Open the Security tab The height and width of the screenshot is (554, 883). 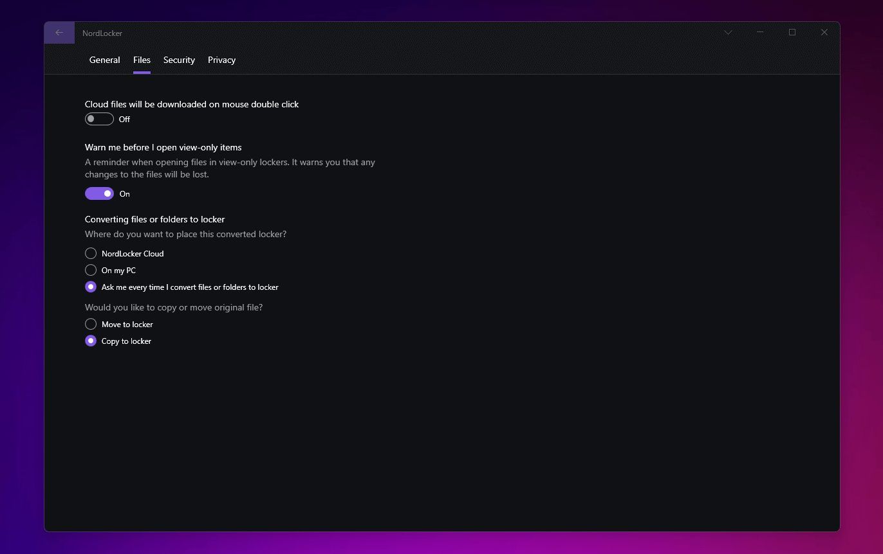179,60
